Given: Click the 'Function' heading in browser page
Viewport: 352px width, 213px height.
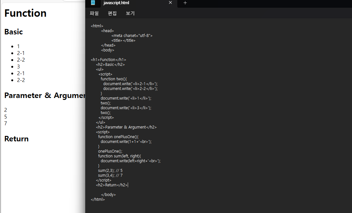Looking at the screenshot, I should (25, 13).
